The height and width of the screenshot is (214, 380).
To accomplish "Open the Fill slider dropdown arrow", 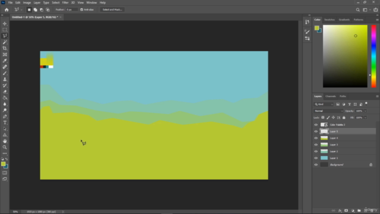I will click(x=365, y=118).
